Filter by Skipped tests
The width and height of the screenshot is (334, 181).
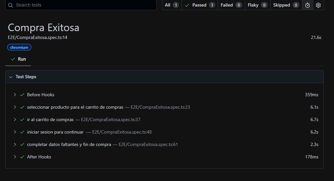(286, 5)
